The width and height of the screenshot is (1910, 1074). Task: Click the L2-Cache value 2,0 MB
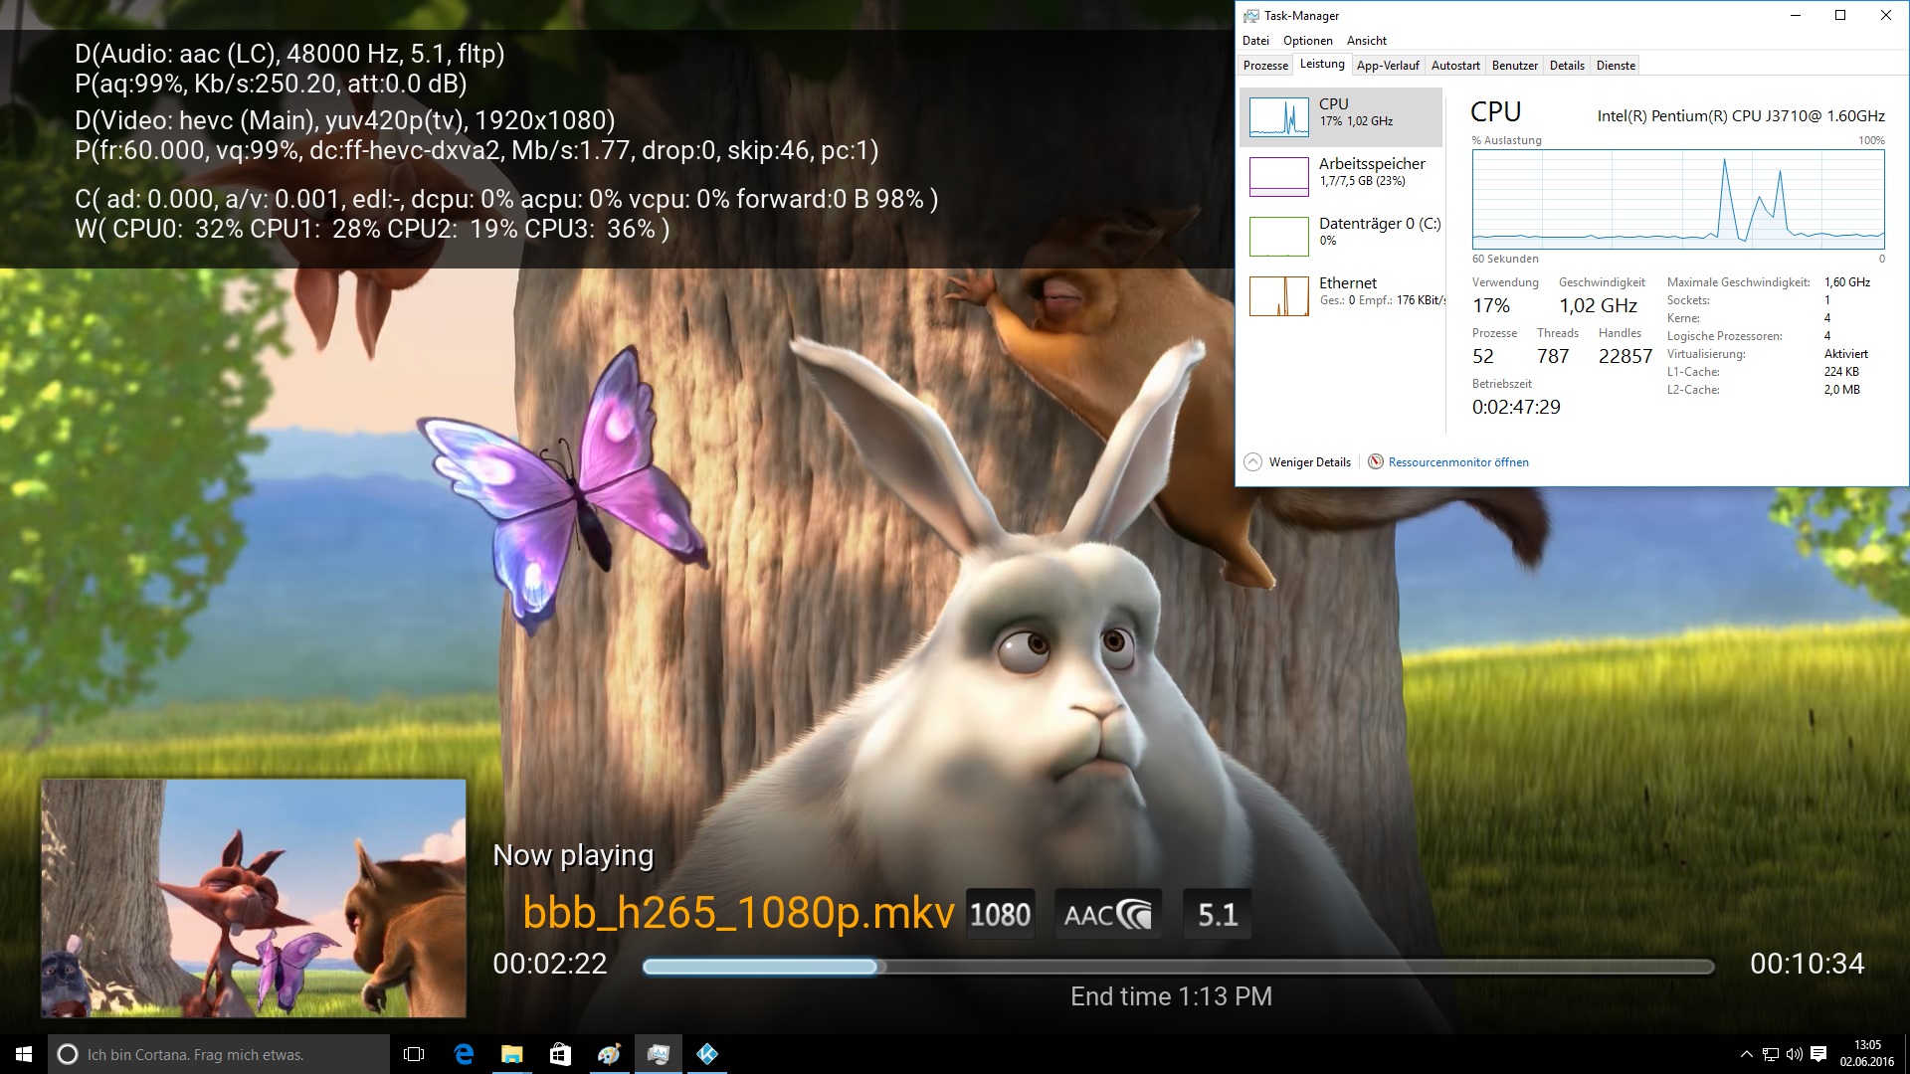(x=1841, y=390)
